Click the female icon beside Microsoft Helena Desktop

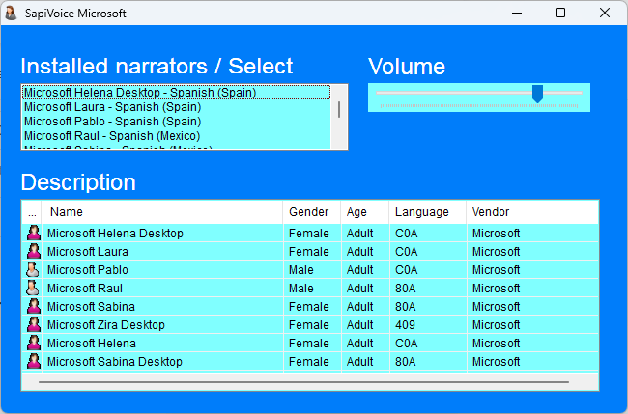(x=34, y=234)
